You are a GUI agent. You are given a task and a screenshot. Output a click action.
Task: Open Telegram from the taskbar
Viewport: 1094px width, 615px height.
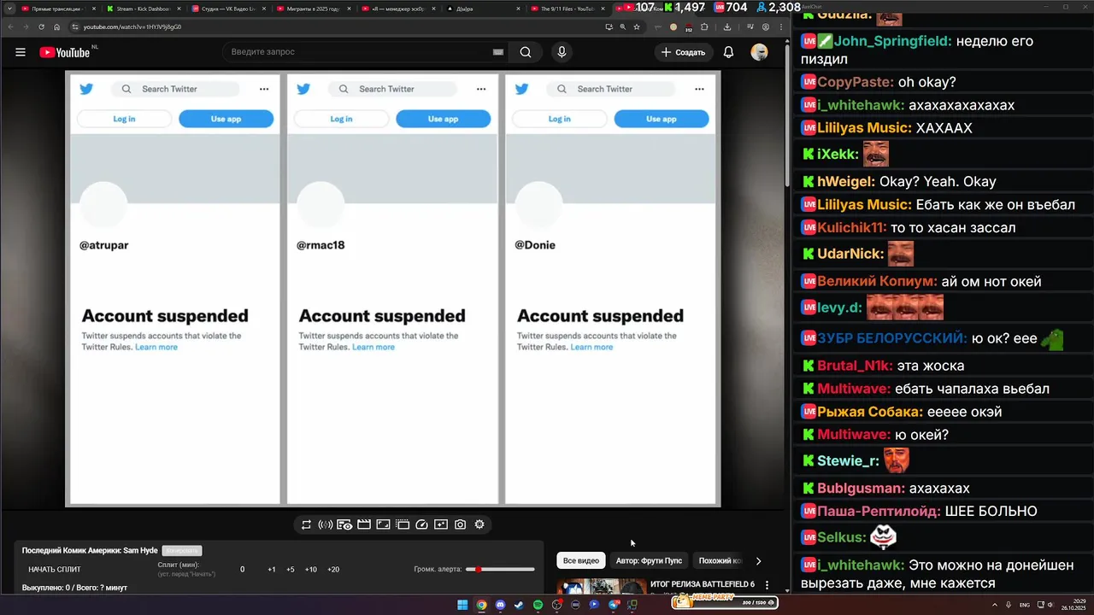point(614,605)
